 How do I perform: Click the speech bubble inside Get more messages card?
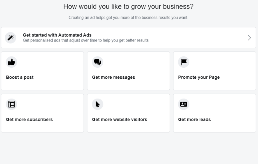[x=98, y=62]
